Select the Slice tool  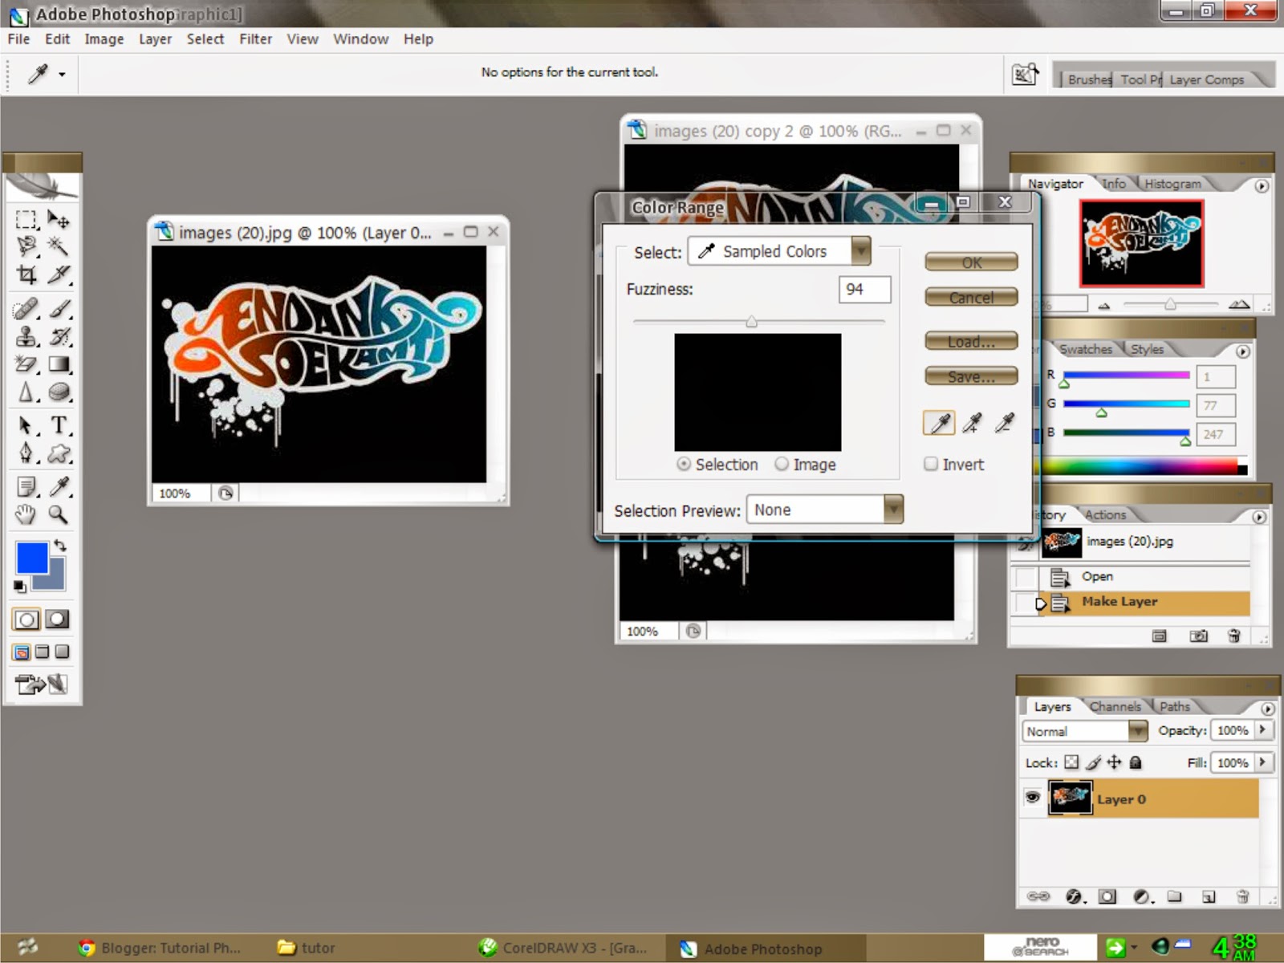pos(59,274)
